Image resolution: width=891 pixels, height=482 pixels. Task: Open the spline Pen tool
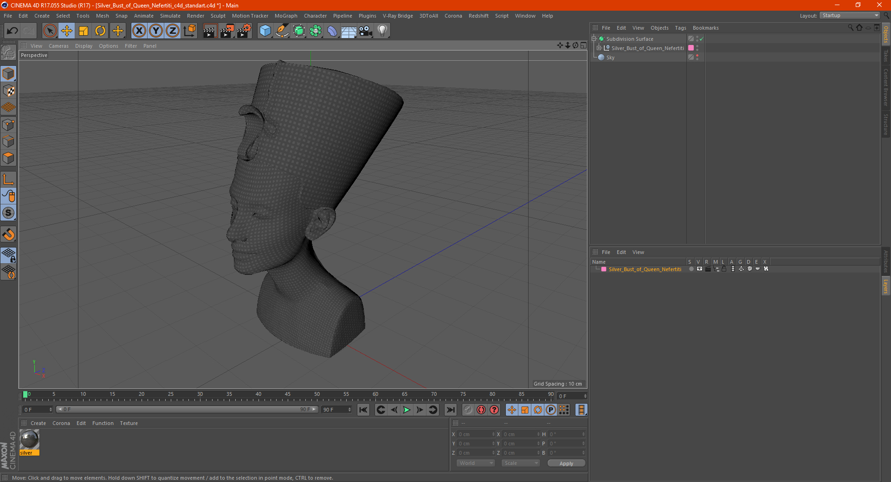[x=282, y=31]
